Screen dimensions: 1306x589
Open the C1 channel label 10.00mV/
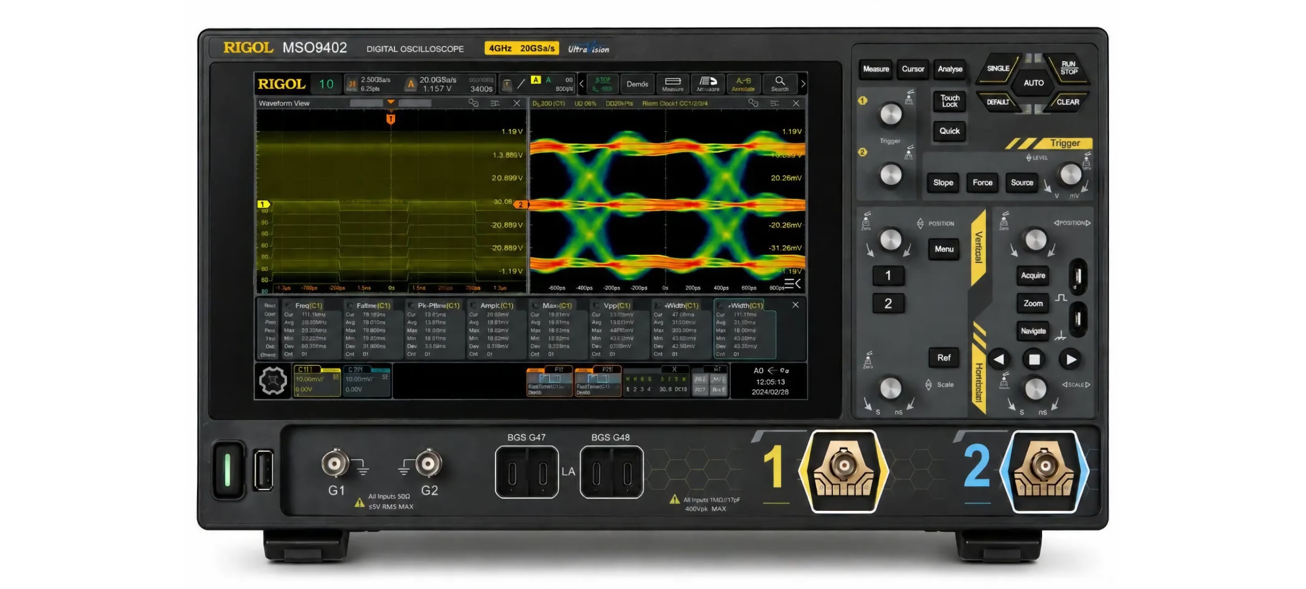[x=317, y=381]
